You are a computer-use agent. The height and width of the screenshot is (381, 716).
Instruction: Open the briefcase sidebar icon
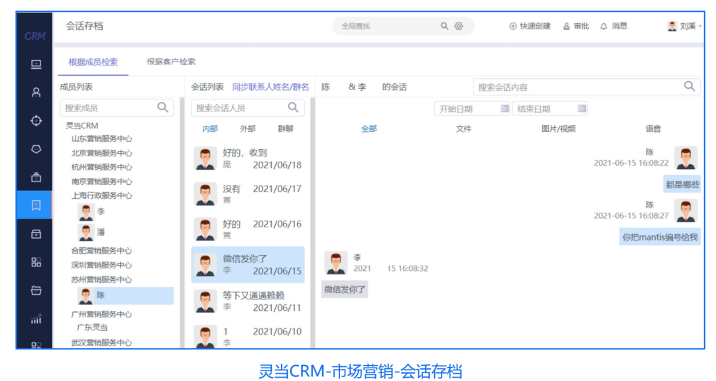pos(36,178)
